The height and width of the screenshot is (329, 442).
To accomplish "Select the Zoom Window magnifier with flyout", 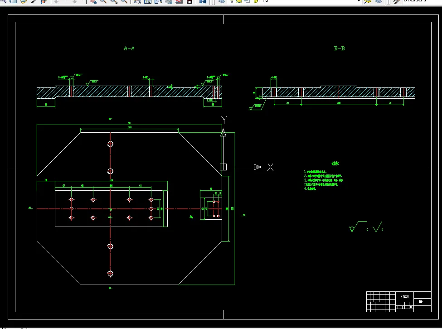I will click(114, 1).
